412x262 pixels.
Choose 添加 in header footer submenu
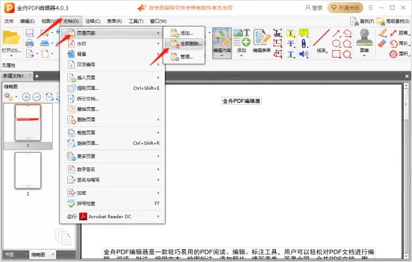click(x=184, y=33)
